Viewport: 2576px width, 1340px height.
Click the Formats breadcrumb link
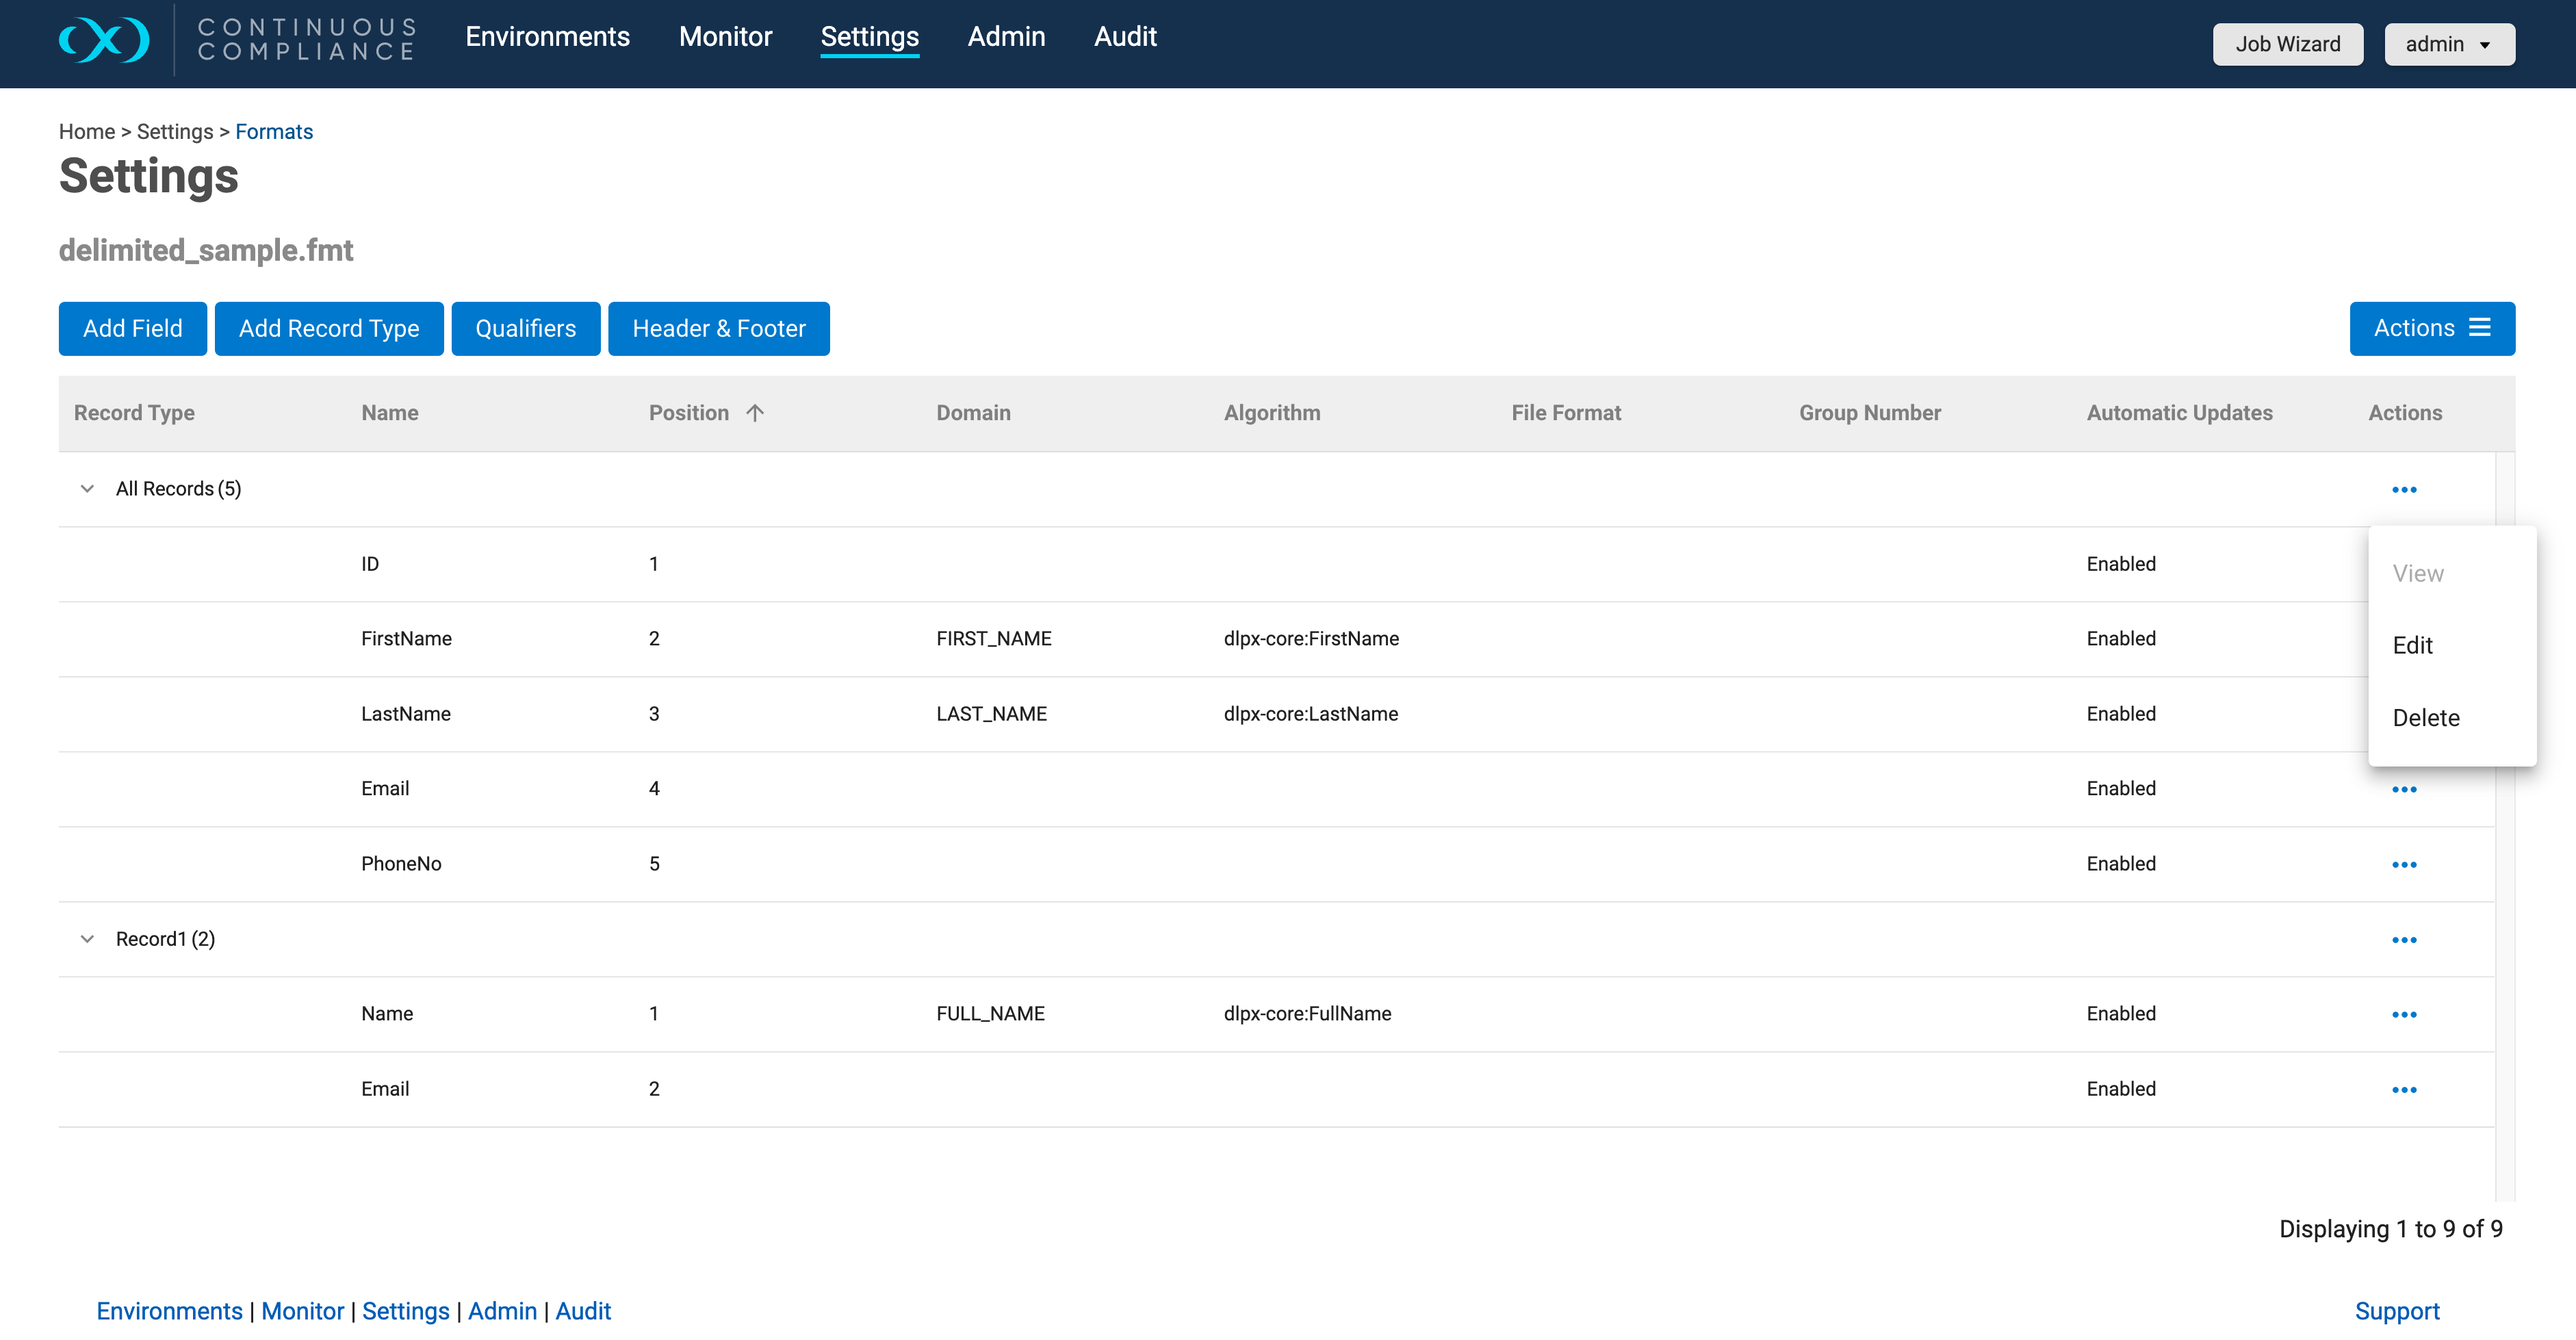tap(274, 132)
